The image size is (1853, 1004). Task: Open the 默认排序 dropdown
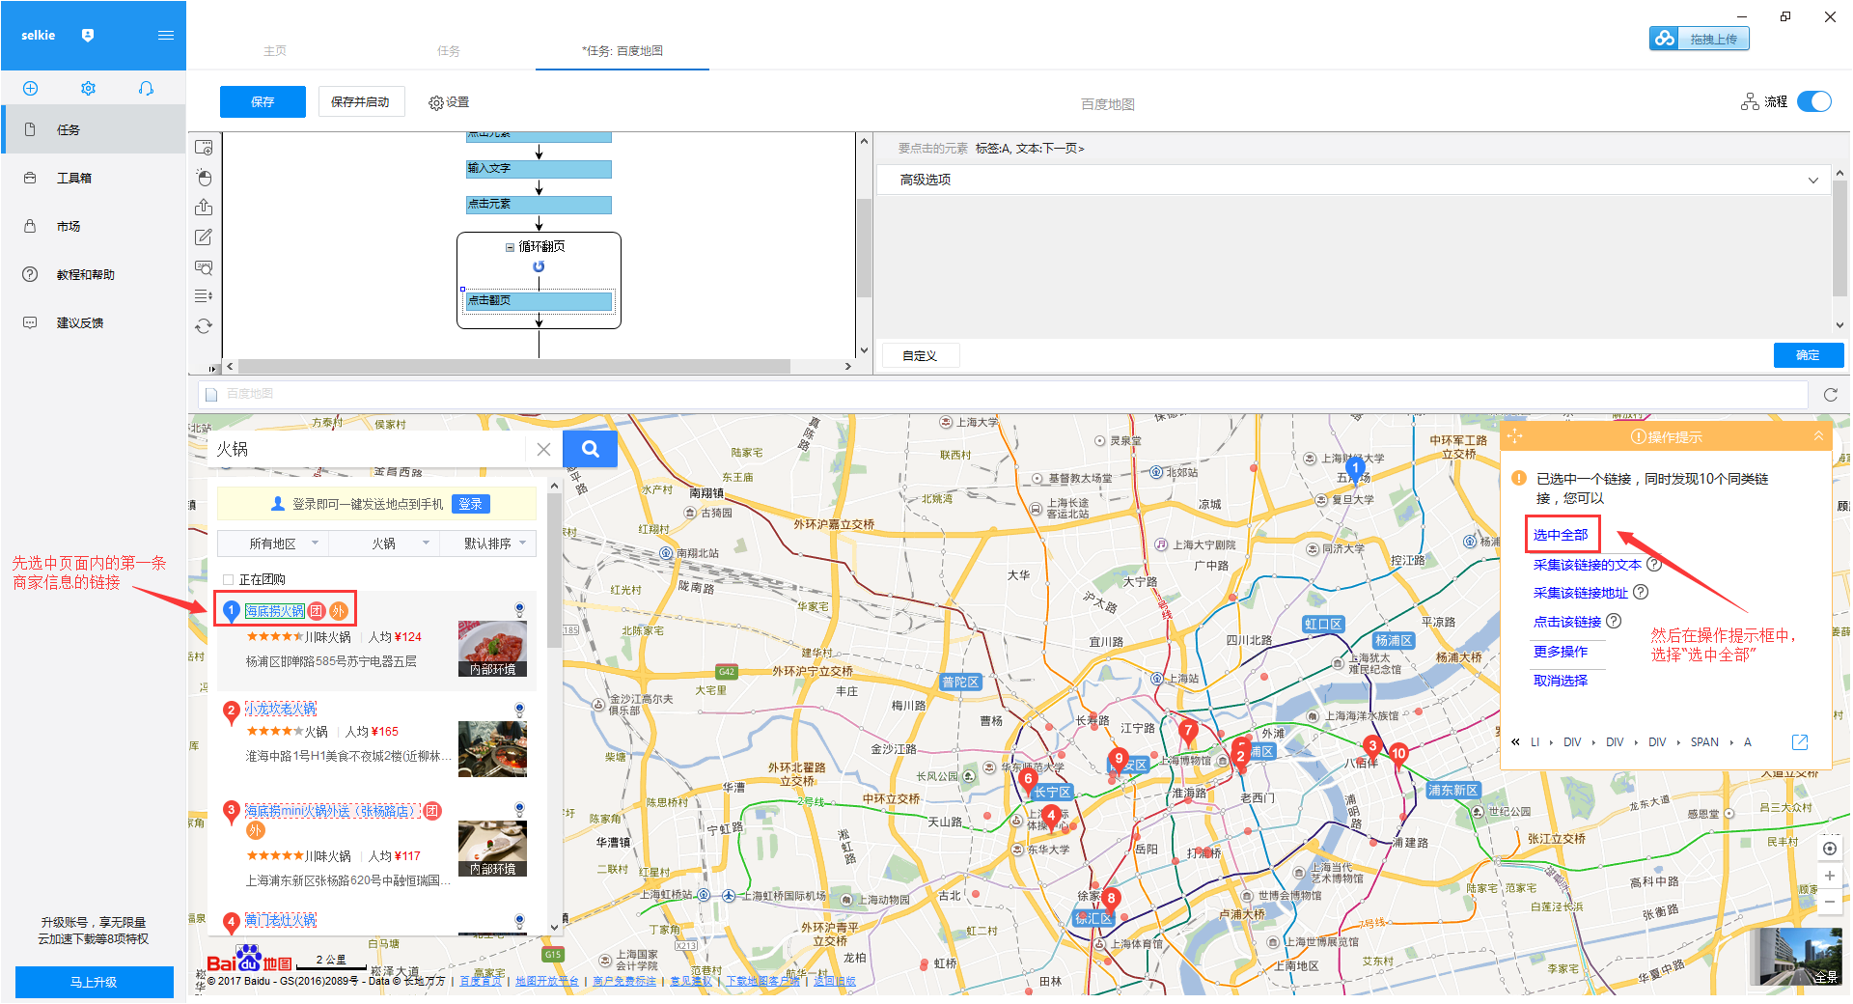point(488,544)
